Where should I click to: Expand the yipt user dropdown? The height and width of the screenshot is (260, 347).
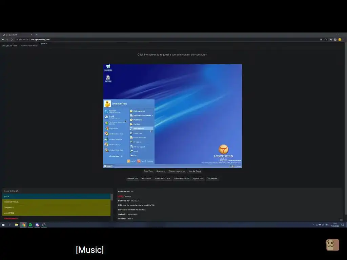click(x=6, y=196)
